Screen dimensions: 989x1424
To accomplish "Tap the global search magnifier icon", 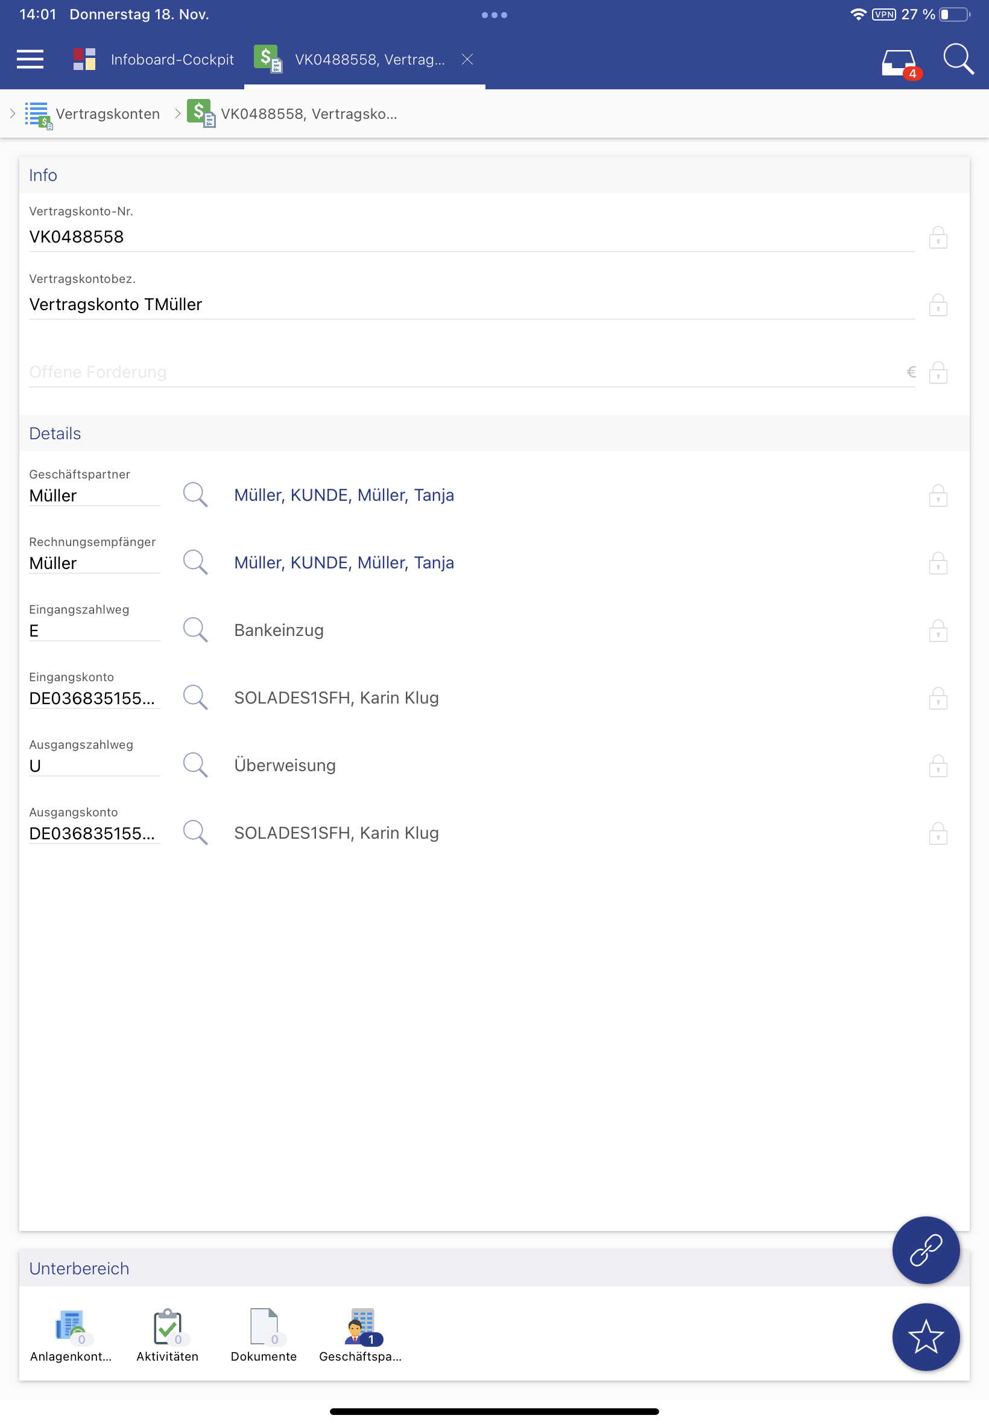I will (x=958, y=60).
